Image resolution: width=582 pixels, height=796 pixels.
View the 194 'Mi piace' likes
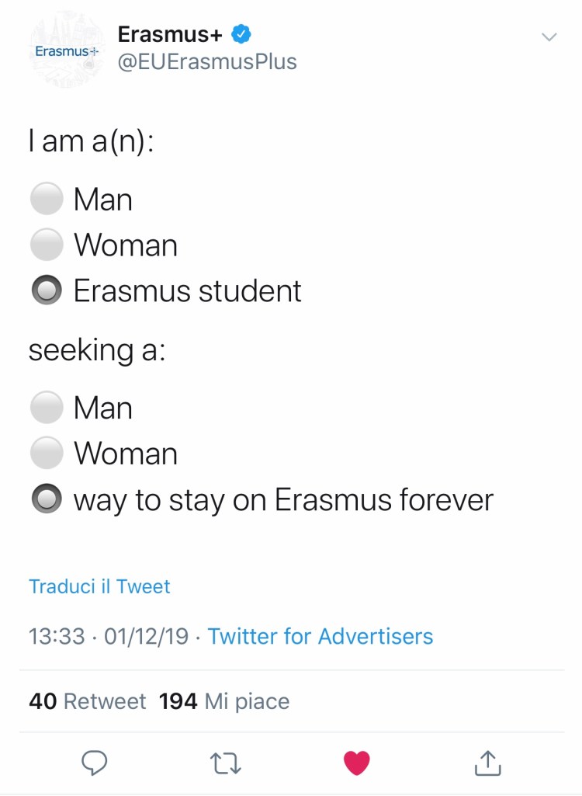tap(224, 702)
